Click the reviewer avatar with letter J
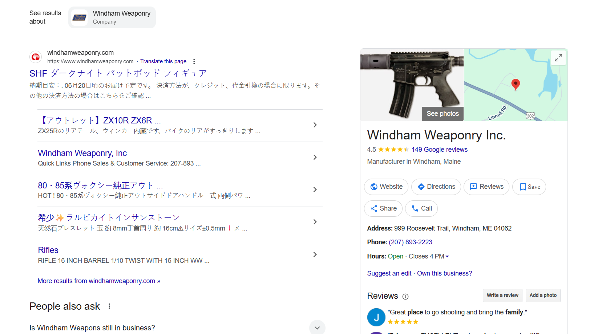594x334 pixels. [376, 317]
